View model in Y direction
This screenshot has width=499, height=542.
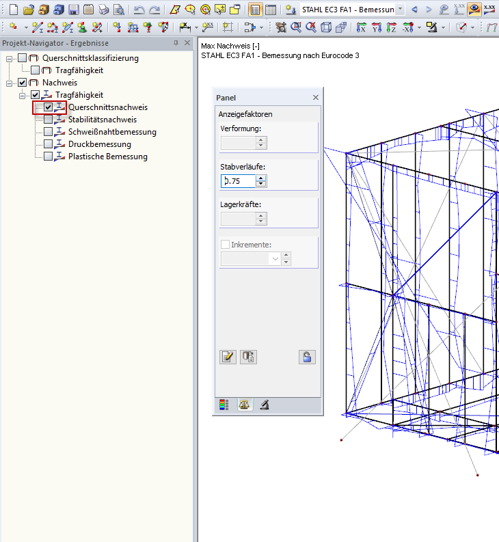coord(376,27)
